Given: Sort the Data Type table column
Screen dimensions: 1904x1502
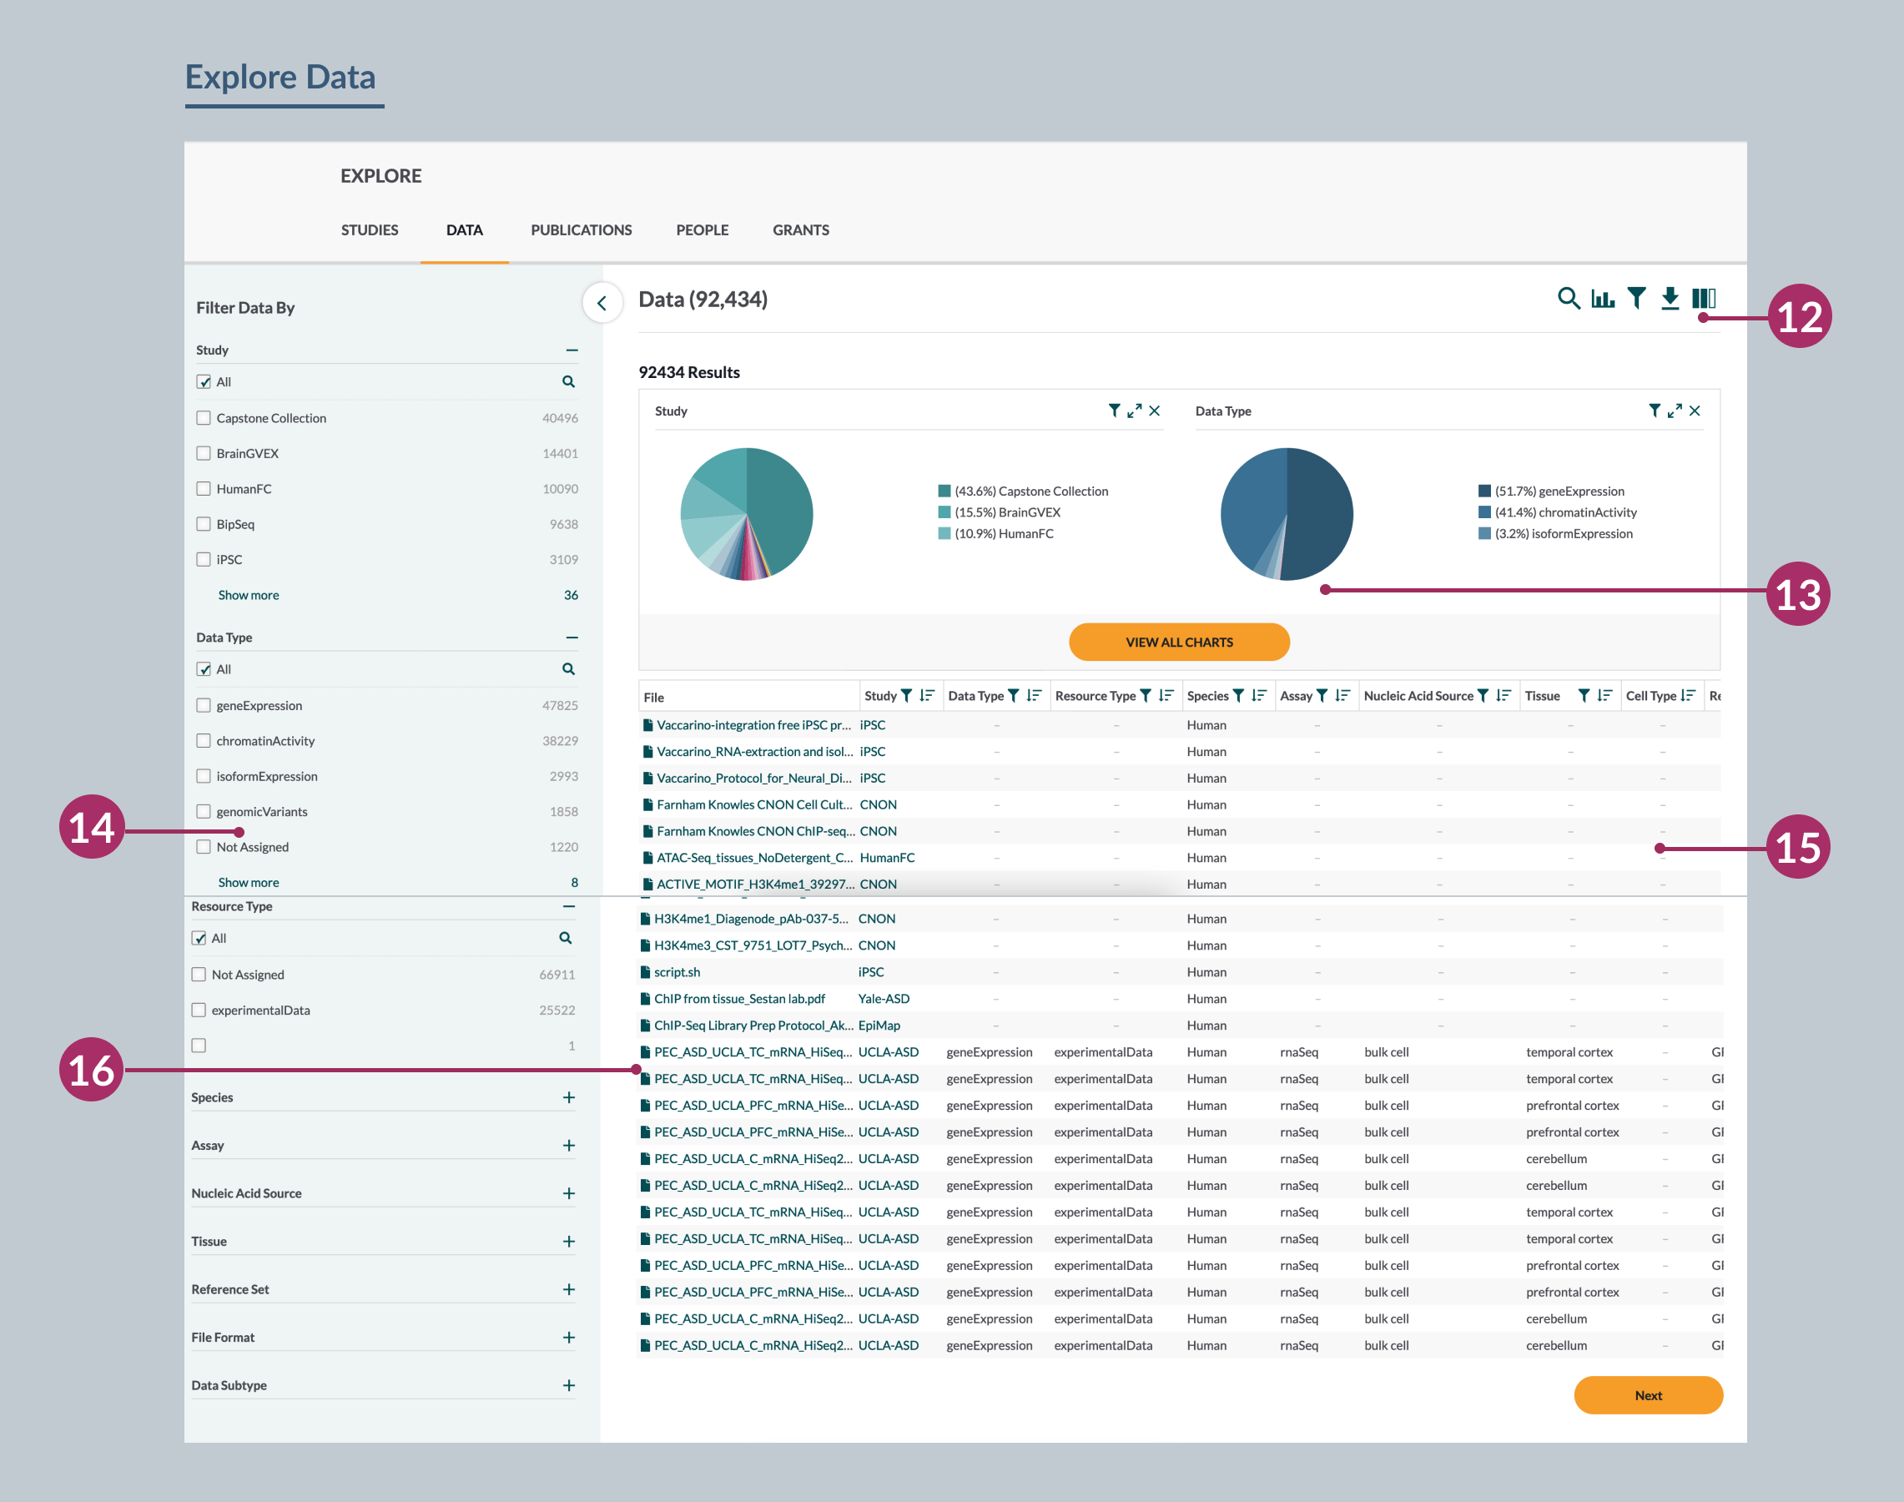Looking at the screenshot, I should (x=1033, y=696).
